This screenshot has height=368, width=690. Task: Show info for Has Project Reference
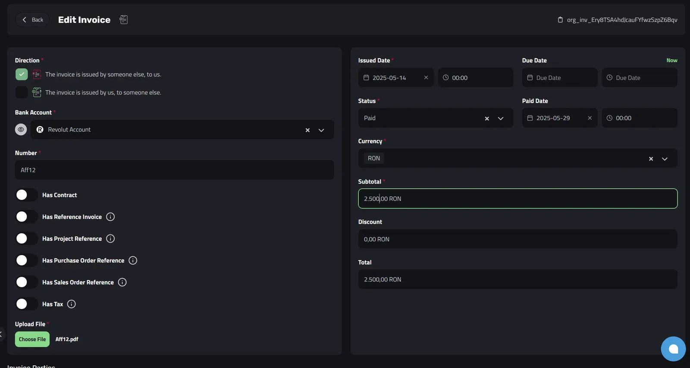click(110, 238)
